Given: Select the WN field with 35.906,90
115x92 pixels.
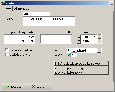Looking at the screenshot, I should 19,41.
